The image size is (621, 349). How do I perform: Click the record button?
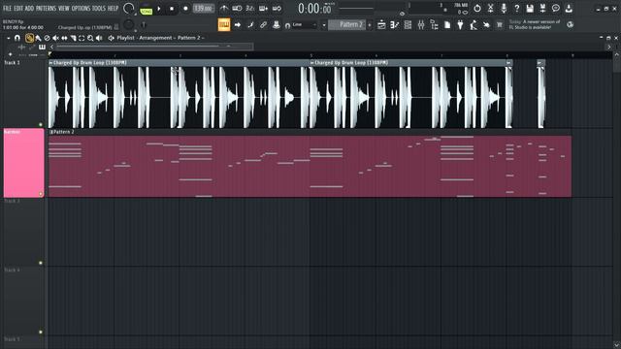[185, 9]
